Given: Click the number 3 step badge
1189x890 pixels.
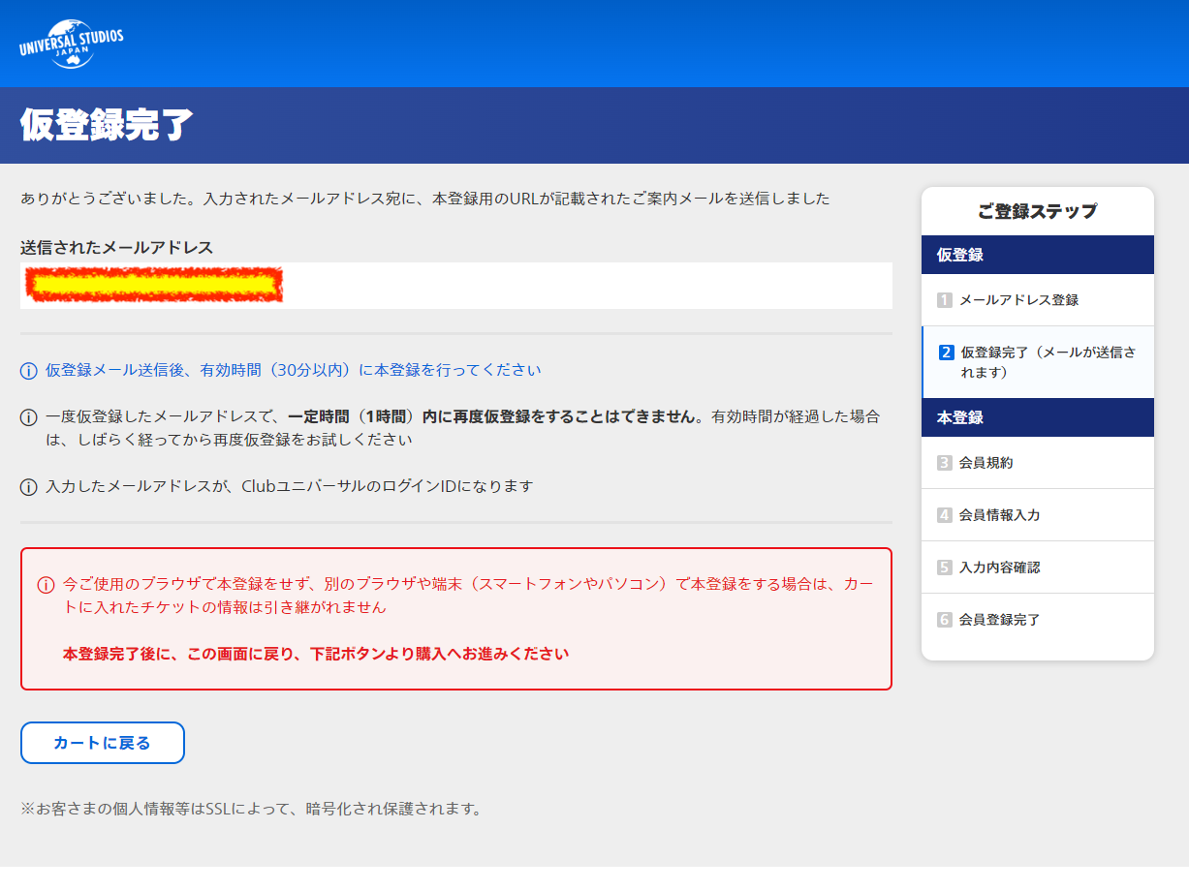Looking at the screenshot, I should [x=945, y=463].
